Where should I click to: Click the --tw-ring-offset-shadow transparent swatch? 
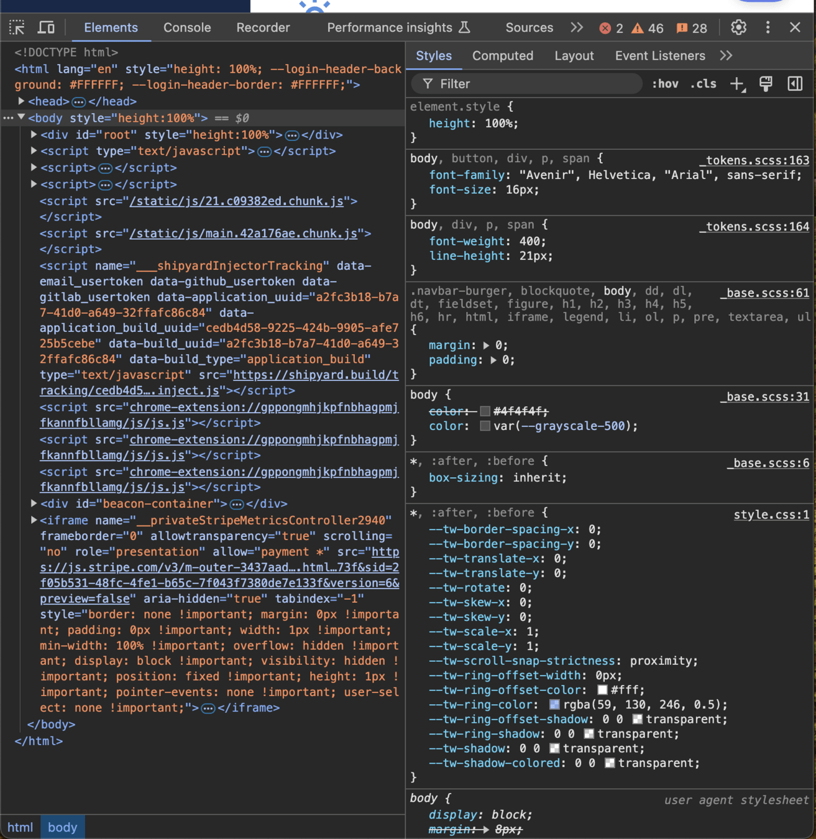637,719
